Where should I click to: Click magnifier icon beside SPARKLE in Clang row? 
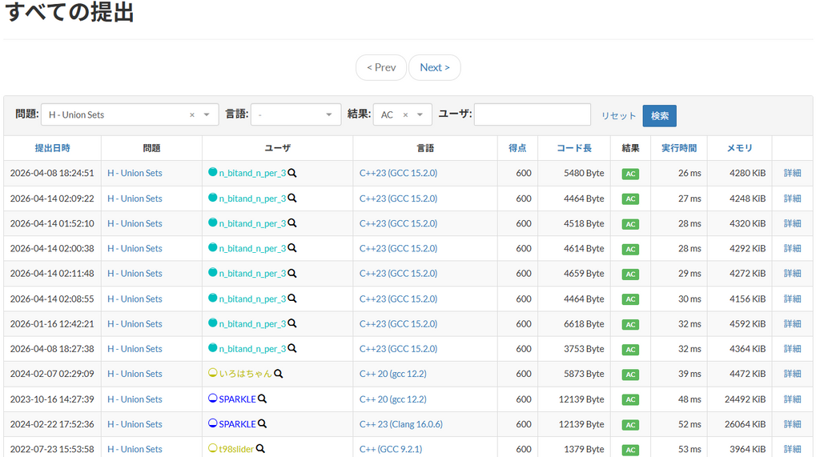pos(262,424)
